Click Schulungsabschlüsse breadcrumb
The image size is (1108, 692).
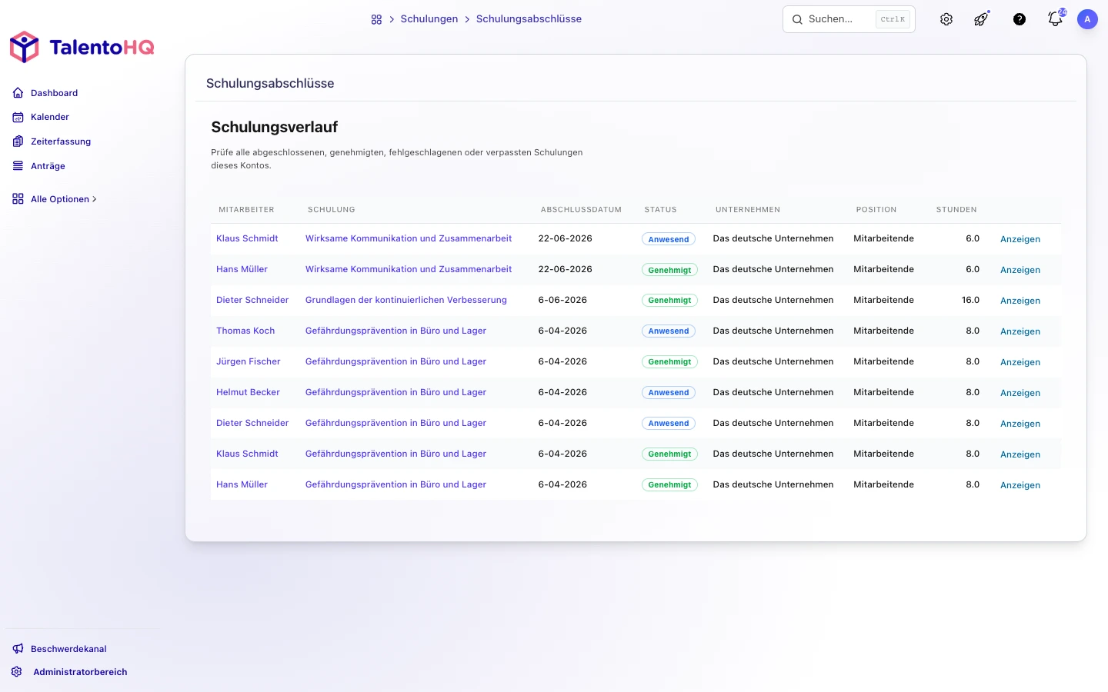click(x=529, y=19)
